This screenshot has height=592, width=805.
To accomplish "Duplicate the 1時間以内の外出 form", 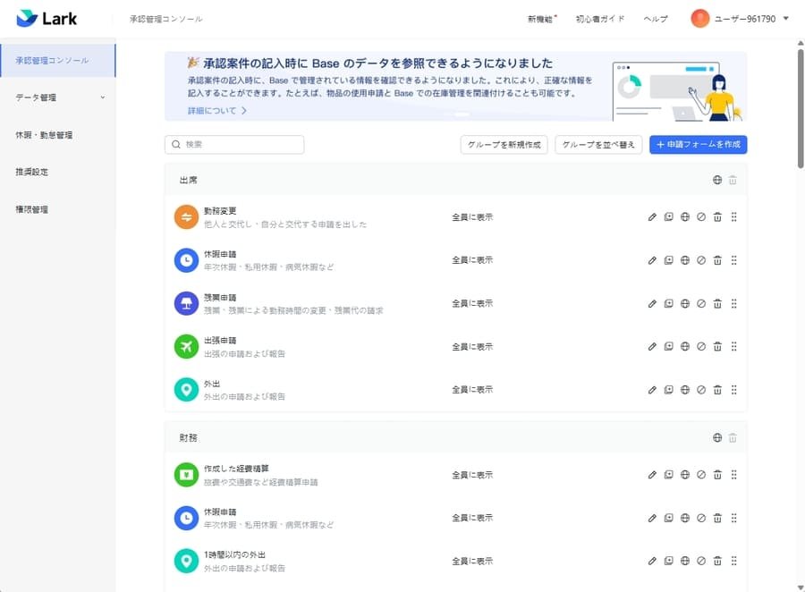I will 668,561.
